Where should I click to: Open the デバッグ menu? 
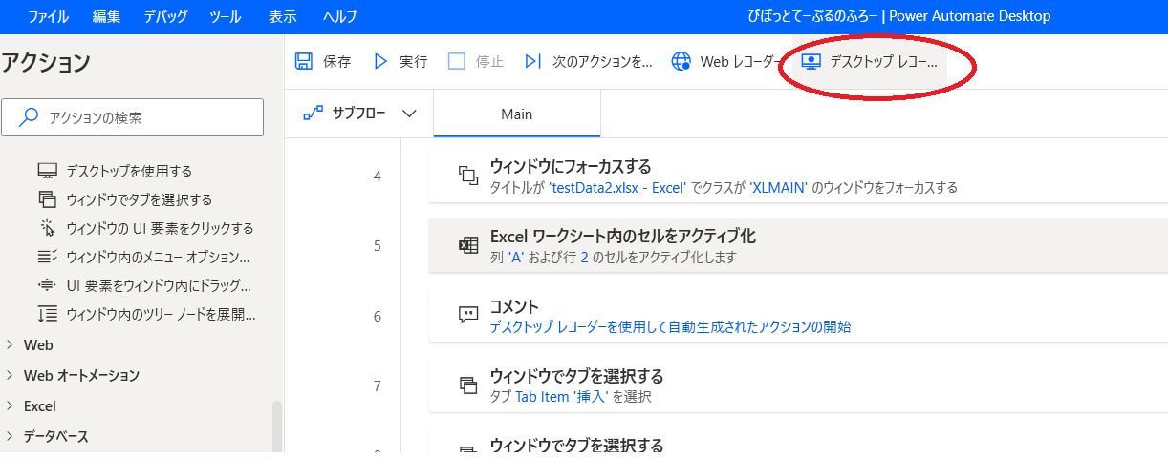[165, 16]
